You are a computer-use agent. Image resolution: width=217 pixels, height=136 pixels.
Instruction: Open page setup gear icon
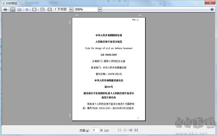click(27, 9)
